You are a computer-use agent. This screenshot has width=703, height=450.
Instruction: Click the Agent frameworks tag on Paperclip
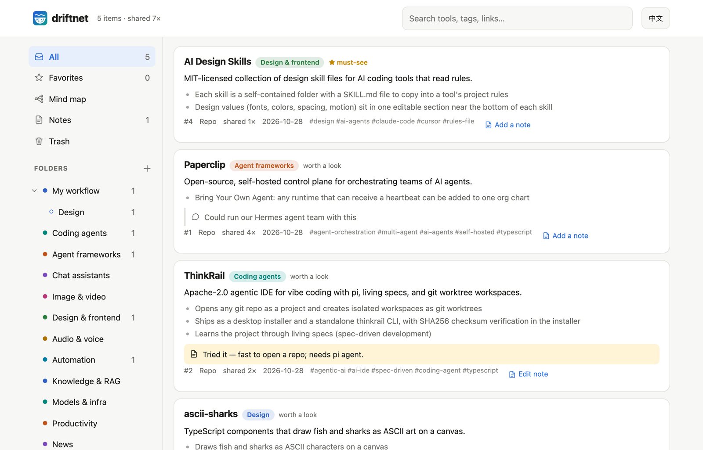click(264, 166)
